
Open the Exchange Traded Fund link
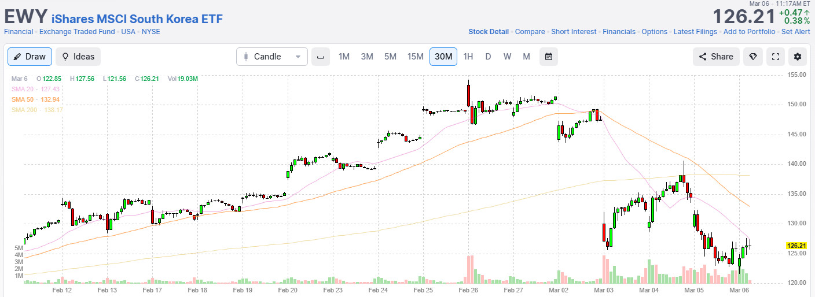point(77,32)
